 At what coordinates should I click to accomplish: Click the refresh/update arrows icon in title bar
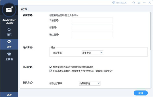pyautogui.click(x=134, y=3)
